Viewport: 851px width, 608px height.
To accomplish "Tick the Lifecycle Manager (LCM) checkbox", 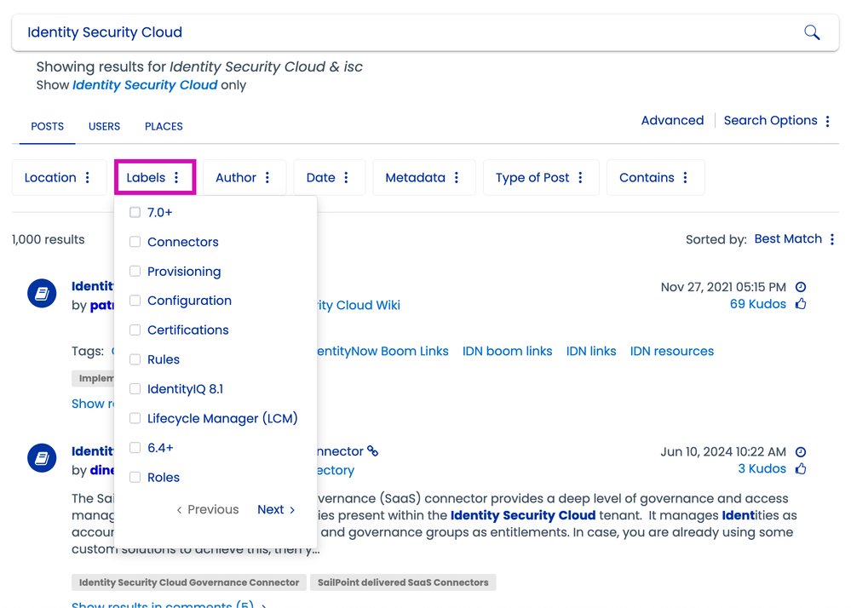I will point(135,418).
